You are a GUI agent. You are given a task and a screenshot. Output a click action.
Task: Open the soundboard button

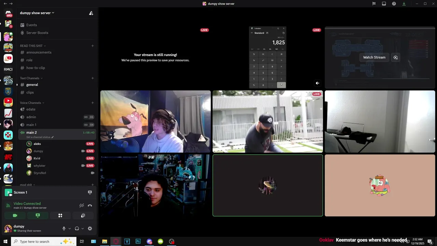[83, 215]
